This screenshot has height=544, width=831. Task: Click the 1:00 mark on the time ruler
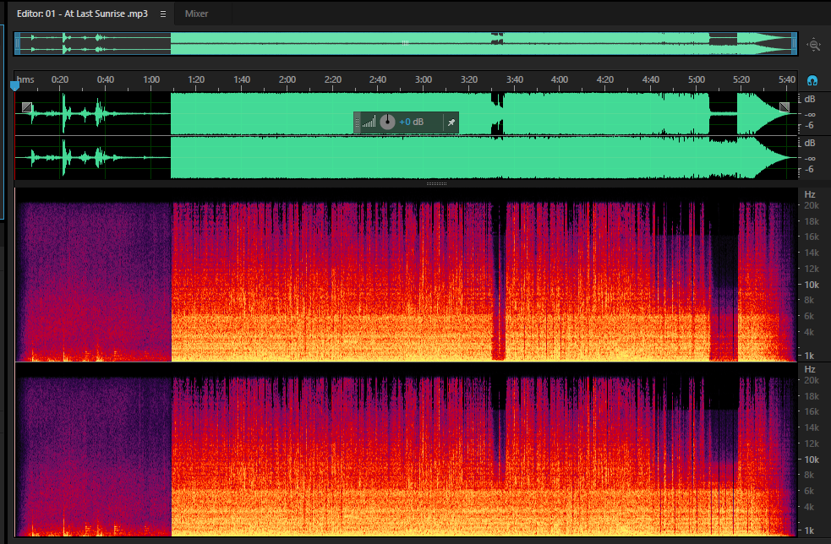click(151, 79)
